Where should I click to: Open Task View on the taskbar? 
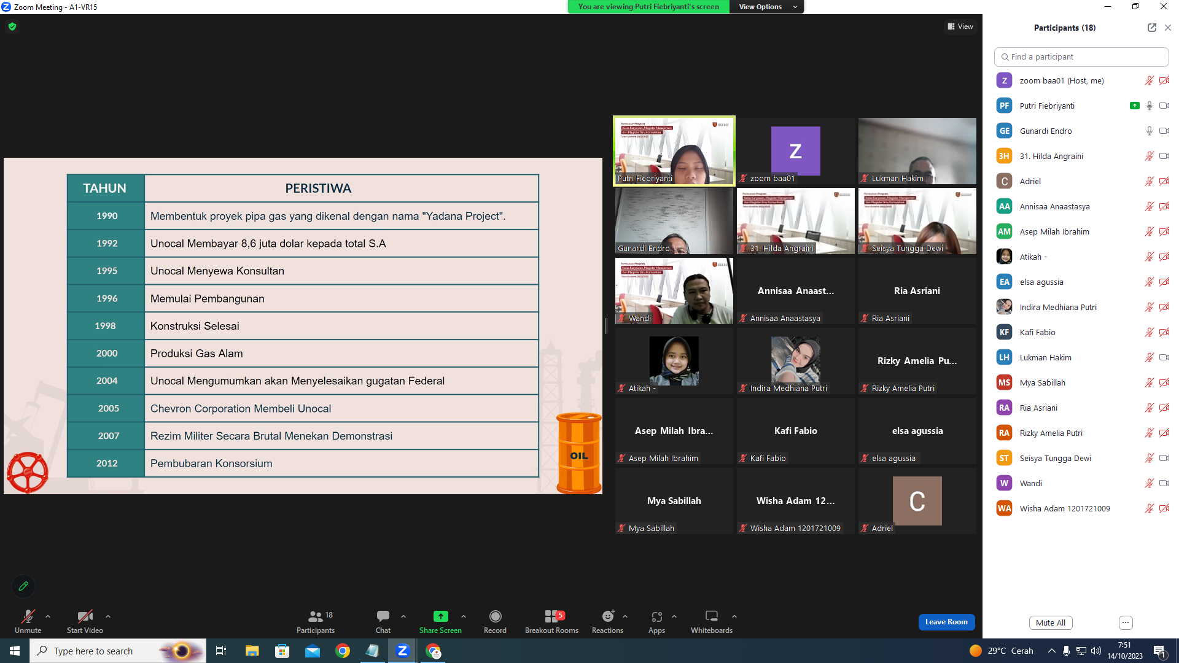221,651
